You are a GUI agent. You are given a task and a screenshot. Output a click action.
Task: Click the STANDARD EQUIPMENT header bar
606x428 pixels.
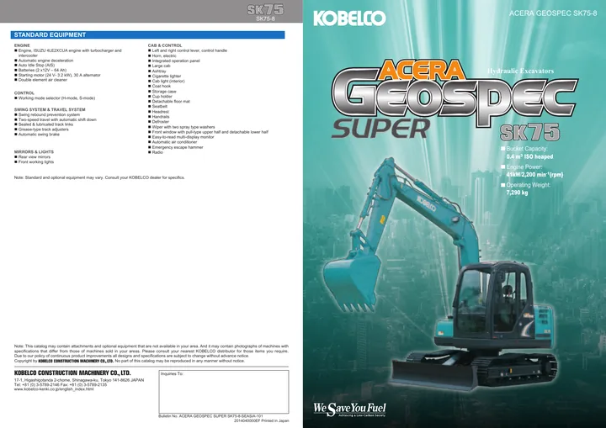click(x=147, y=34)
